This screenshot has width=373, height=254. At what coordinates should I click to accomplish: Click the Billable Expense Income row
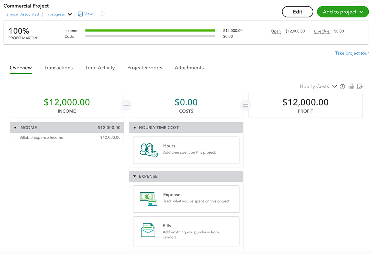pyautogui.click(x=67, y=138)
